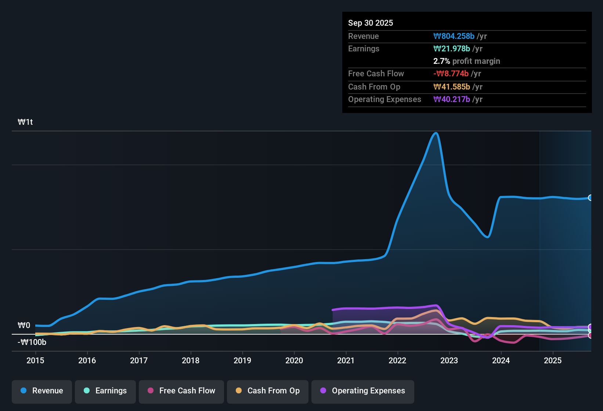This screenshot has height=411, width=603.
Task: Click the purple Operating Expenses dot icon
Action: 323,391
